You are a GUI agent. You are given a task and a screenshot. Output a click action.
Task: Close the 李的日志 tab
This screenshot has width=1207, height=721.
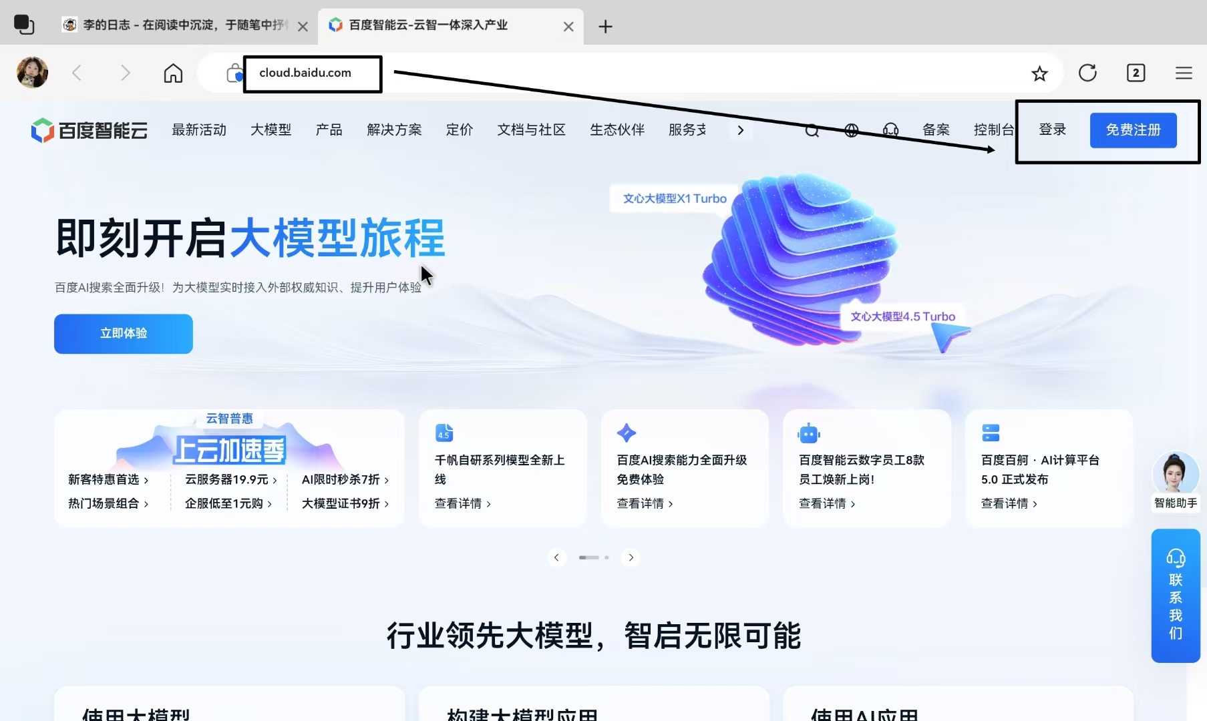(303, 27)
